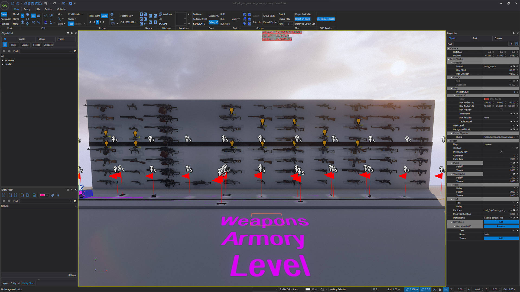Viewport: 520px width, 292px height.
Task: Activate the hand pan tool
Action: 28,14
